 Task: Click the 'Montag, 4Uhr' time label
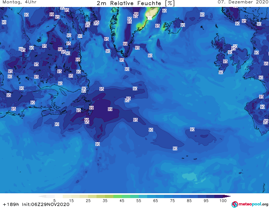(x=19, y=2)
